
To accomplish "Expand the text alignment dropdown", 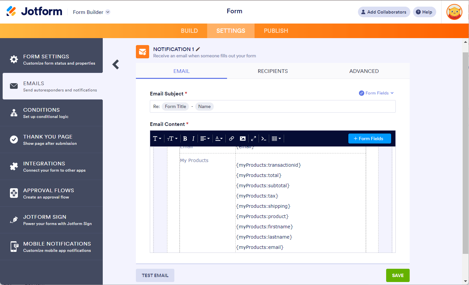I will [205, 139].
